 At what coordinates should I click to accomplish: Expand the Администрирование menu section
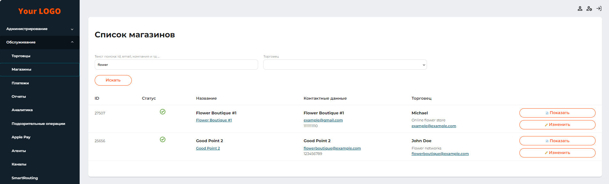point(40,29)
